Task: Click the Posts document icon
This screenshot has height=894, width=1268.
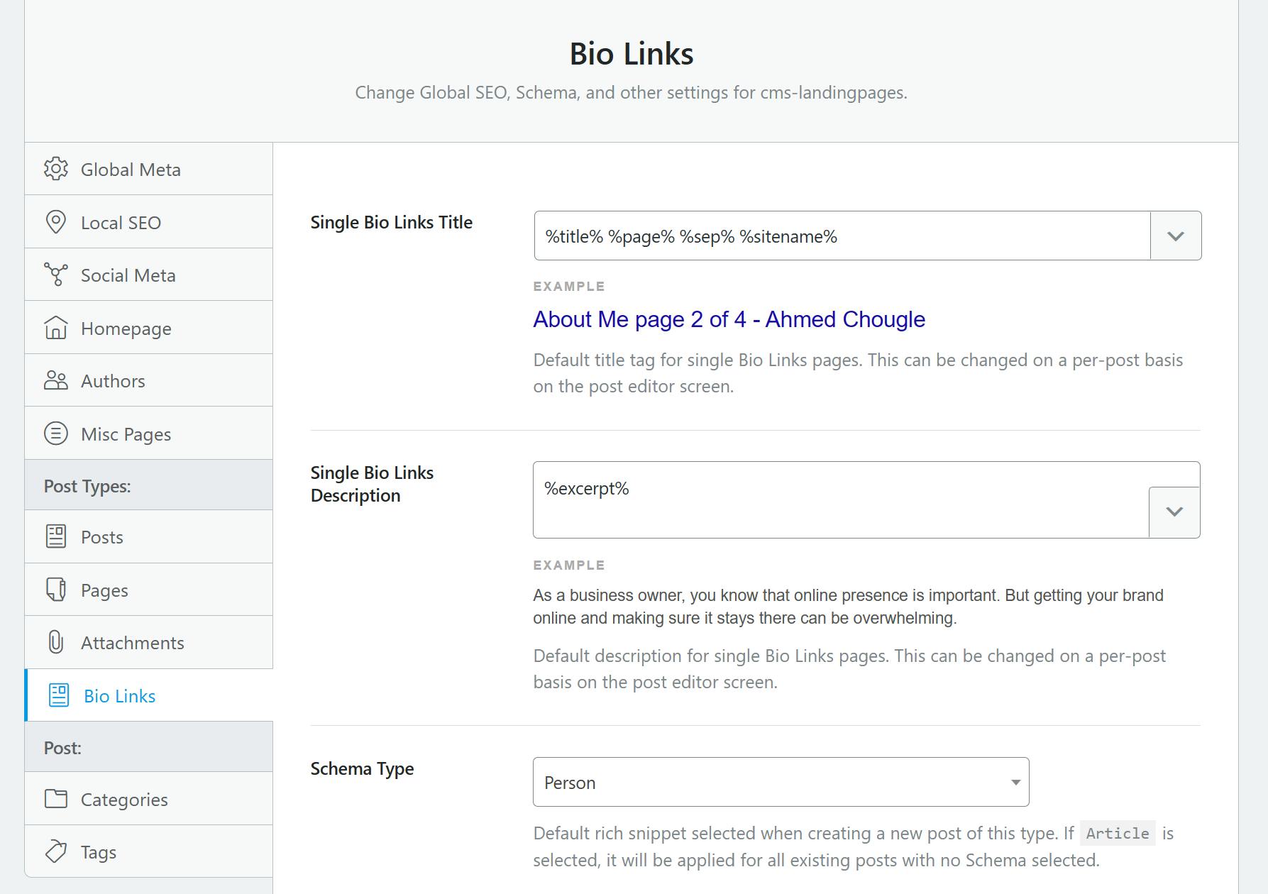Action: pyautogui.click(x=56, y=536)
